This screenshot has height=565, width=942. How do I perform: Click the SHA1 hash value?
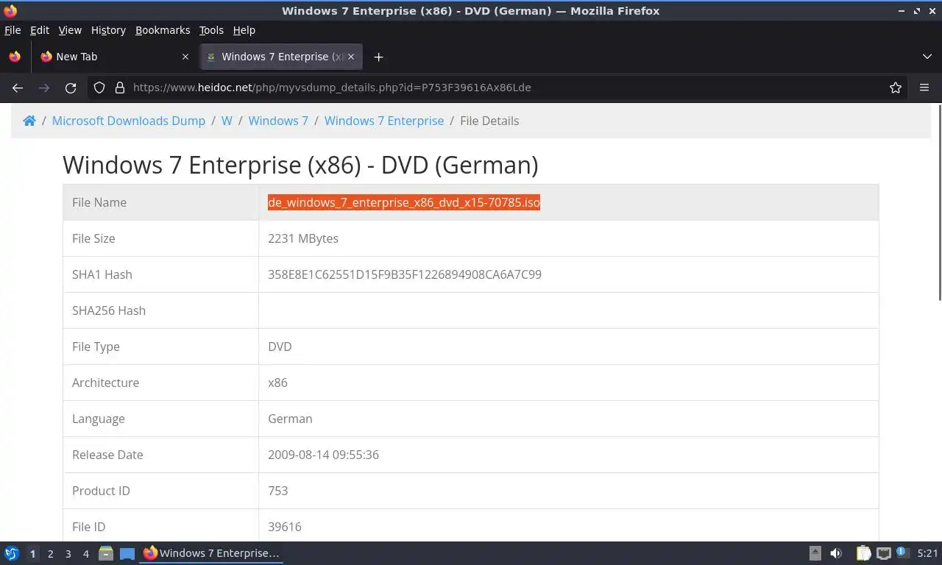[x=405, y=274]
